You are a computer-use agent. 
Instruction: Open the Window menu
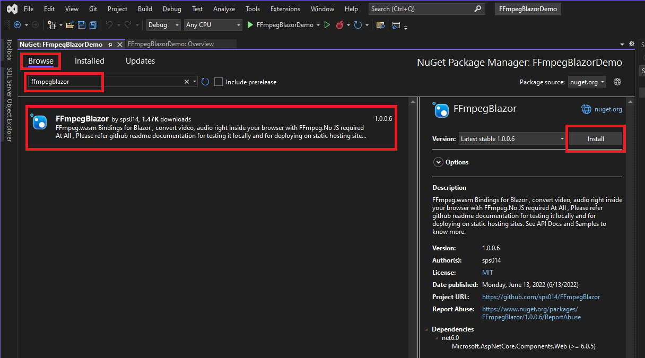tap(322, 9)
